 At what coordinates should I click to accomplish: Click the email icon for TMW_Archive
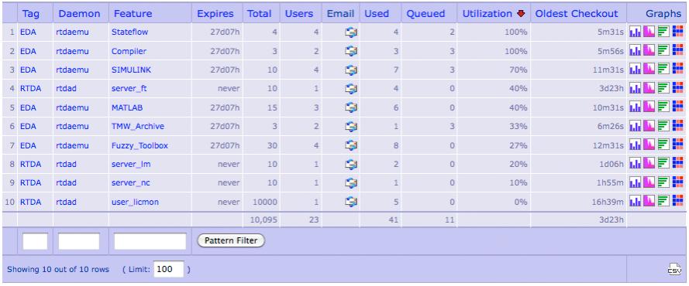coord(350,126)
